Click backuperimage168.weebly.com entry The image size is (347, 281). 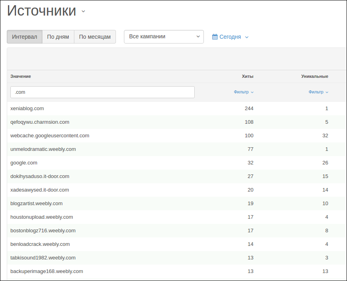[x=47, y=271]
